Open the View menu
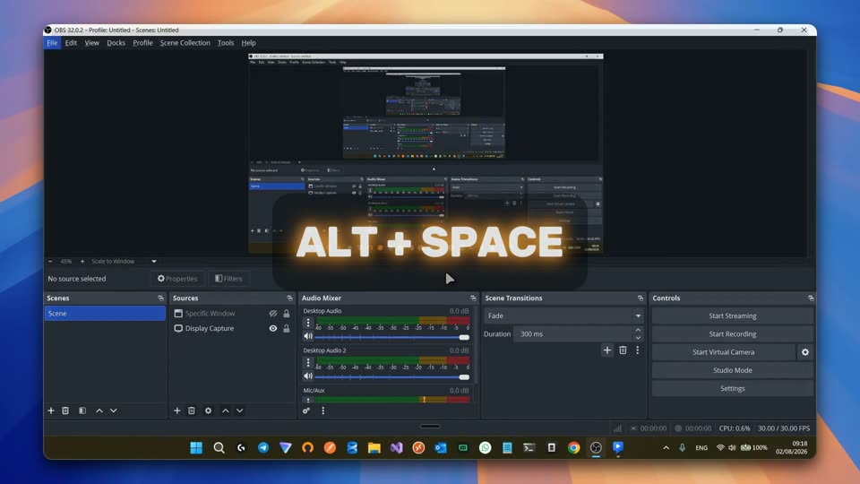The height and width of the screenshot is (484, 860). (91, 43)
